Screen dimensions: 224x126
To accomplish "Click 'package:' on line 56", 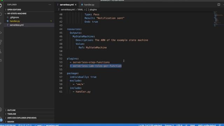I will [x=73, y=73].
